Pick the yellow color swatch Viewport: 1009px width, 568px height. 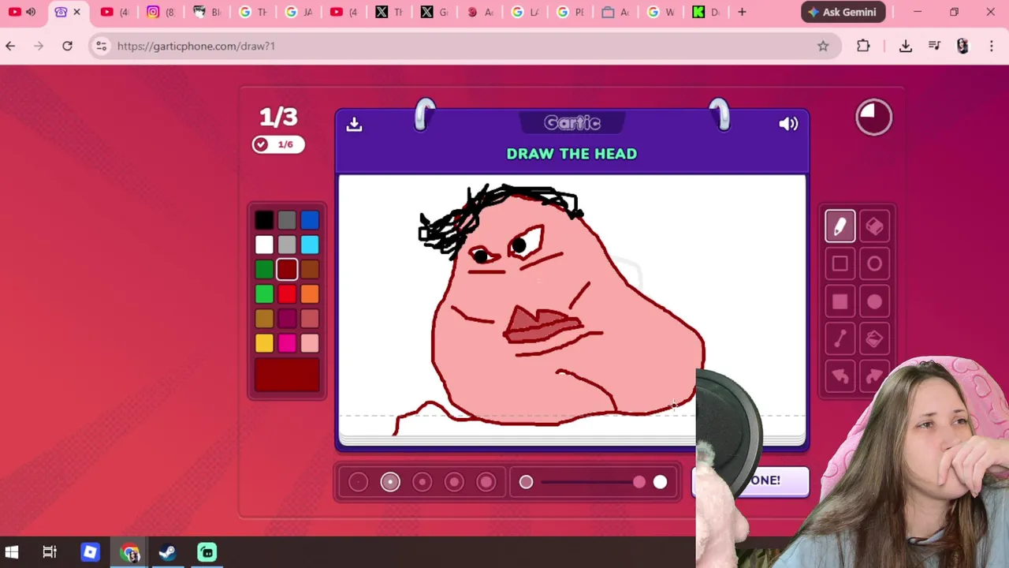point(264,343)
